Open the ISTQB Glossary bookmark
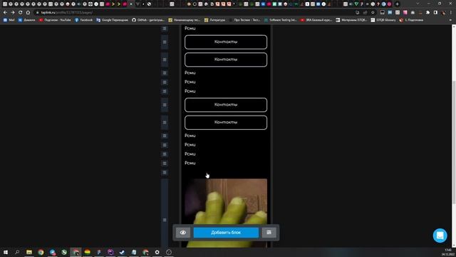The width and height of the screenshot is (456, 257). [x=383, y=20]
